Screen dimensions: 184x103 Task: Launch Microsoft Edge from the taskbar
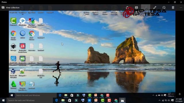56,100
